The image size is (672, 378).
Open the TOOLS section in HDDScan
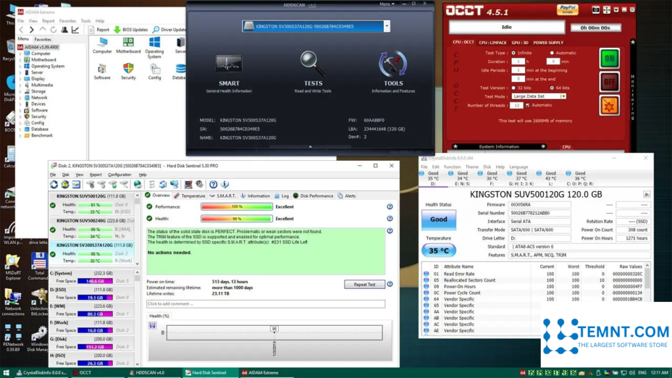click(x=392, y=64)
